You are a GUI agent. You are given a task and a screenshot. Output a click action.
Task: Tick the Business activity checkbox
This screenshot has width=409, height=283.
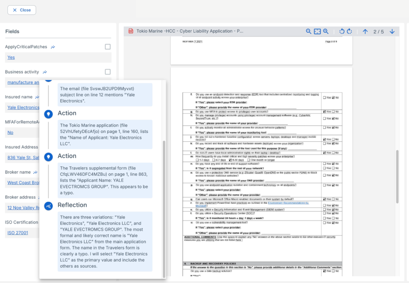[108, 72]
